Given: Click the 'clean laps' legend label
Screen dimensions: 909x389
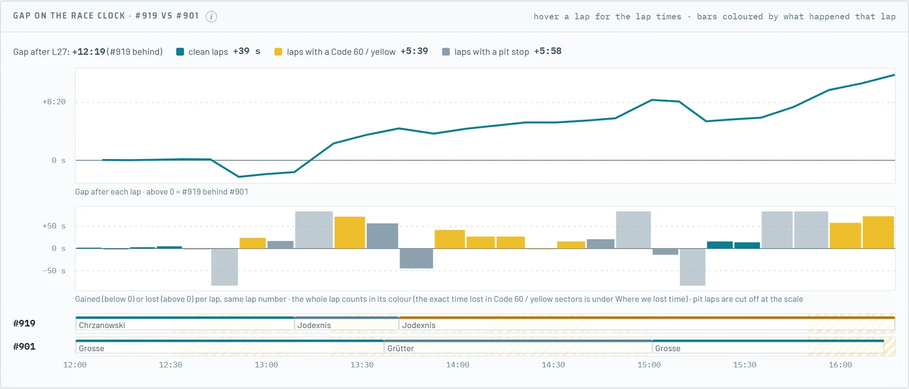Looking at the screenshot, I should (208, 52).
